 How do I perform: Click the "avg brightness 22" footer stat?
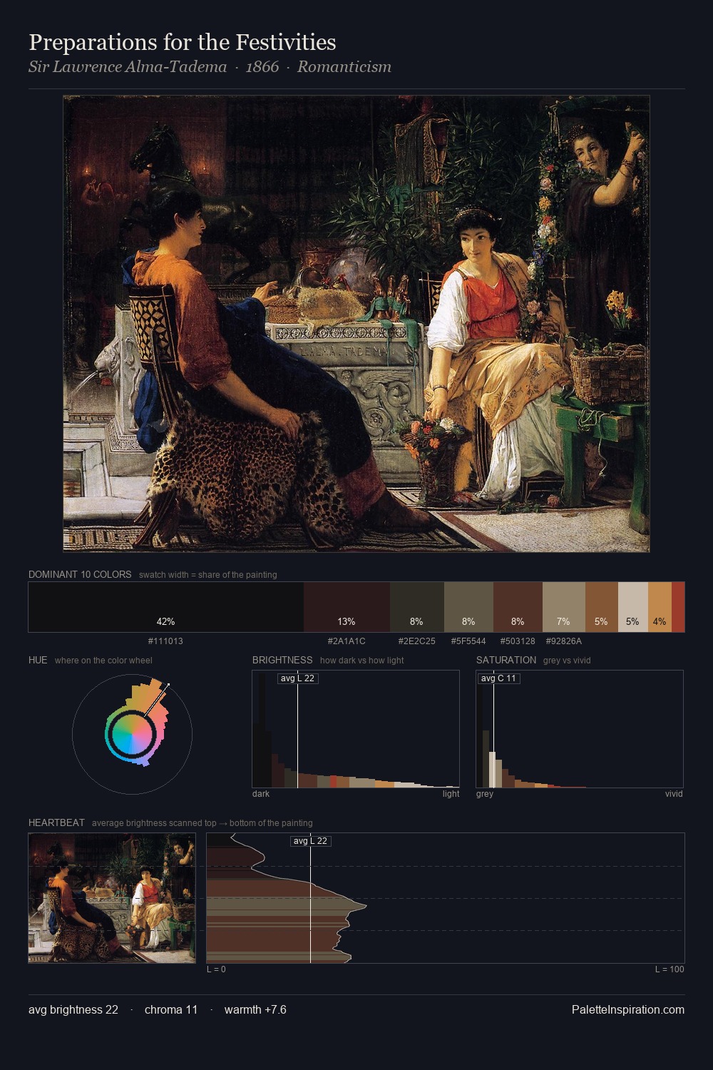tap(73, 1010)
